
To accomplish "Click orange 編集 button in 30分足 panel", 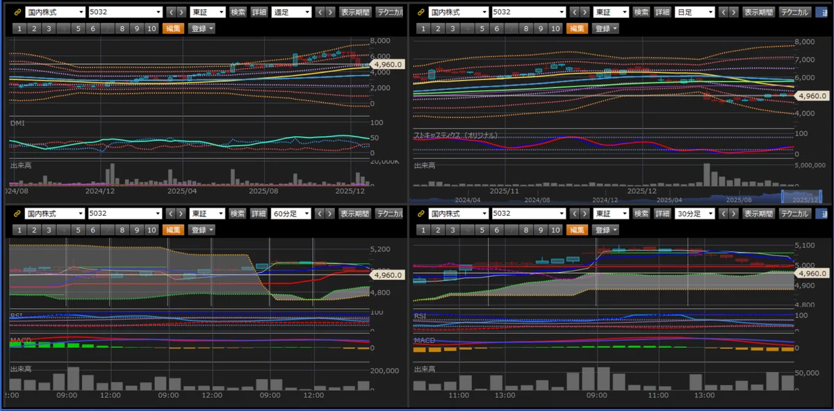I will [575, 230].
